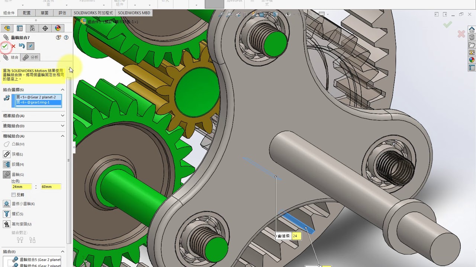This screenshot has width=476, height=267.
Task: Open the View Palette task pane icon
Action: tap(472, 52)
